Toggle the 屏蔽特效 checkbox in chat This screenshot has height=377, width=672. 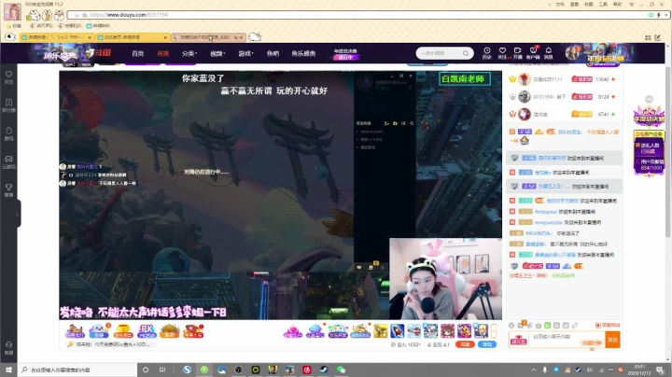pos(608,326)
